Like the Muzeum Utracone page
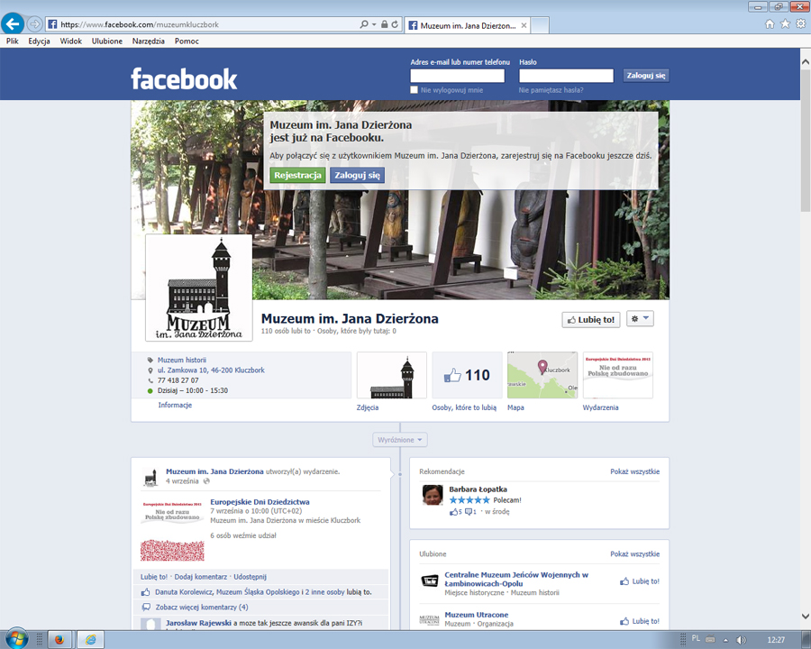811x649 pixels. pos(640,621)
